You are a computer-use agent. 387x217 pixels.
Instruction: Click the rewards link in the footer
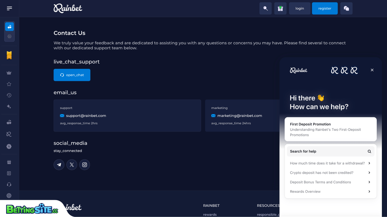click(x=210, y=214)
